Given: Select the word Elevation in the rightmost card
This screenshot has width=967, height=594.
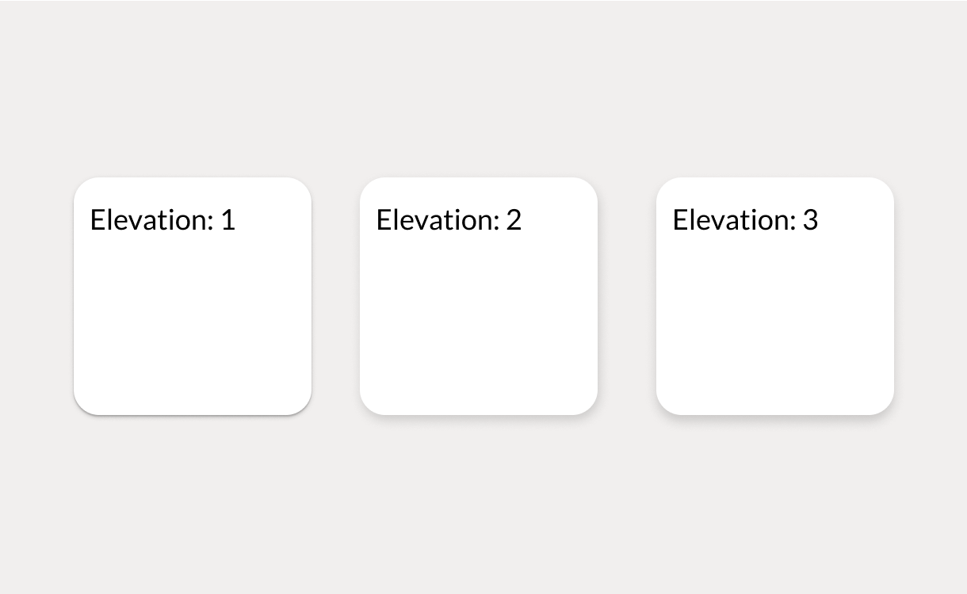Looking at the screenshot, I should point(732,219).
